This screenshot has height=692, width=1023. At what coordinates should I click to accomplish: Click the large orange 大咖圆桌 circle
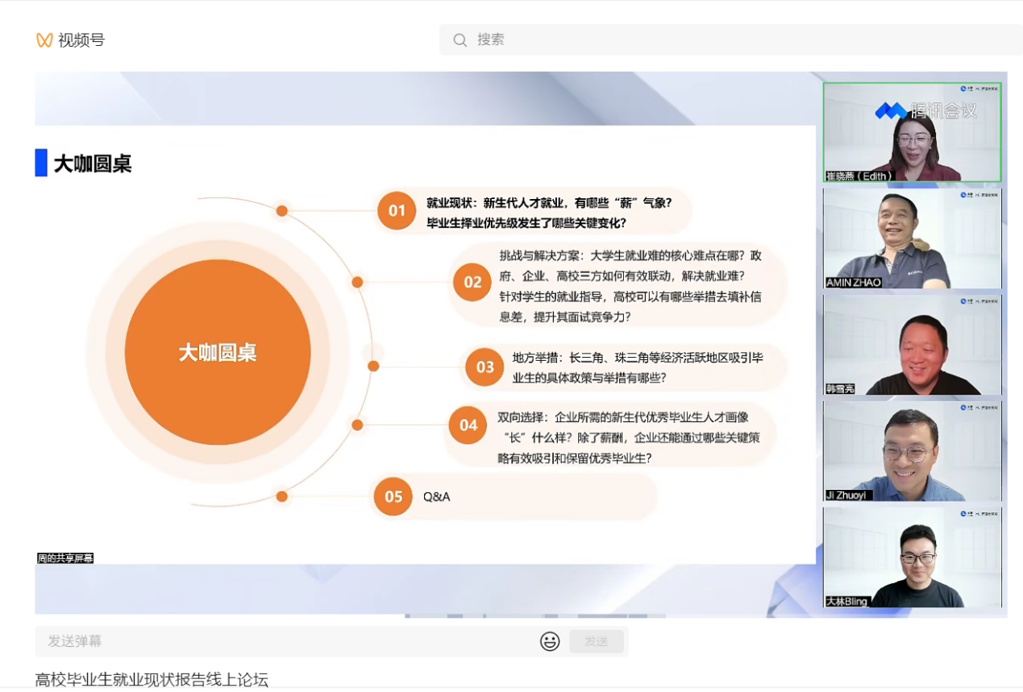[x=218, y=352]
